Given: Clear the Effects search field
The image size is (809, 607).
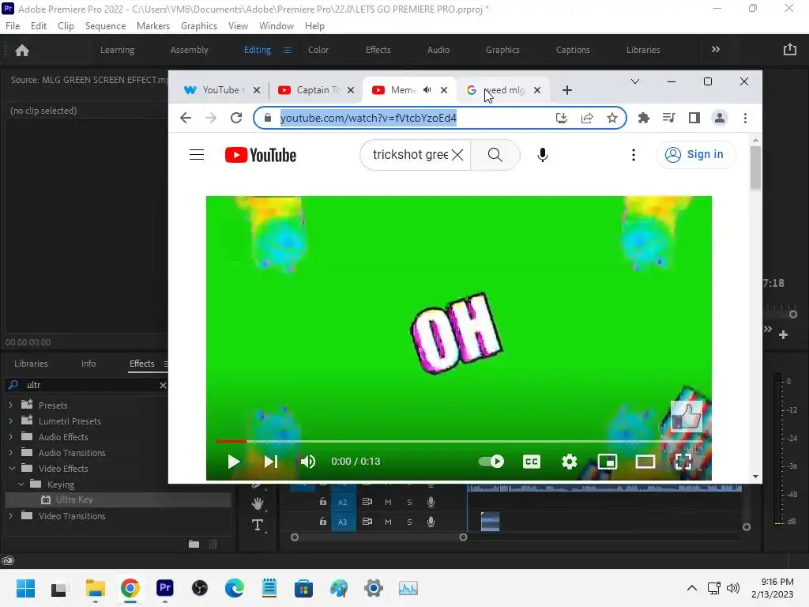Looking at the screenshot, I should [163, 385].
